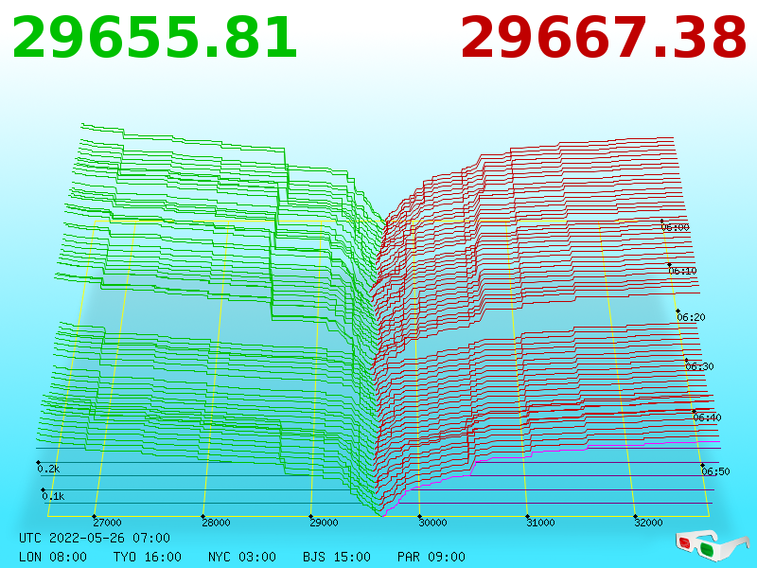Click the 0.2k depth axis label
The image size is (757, 568).
coord(48,469)
